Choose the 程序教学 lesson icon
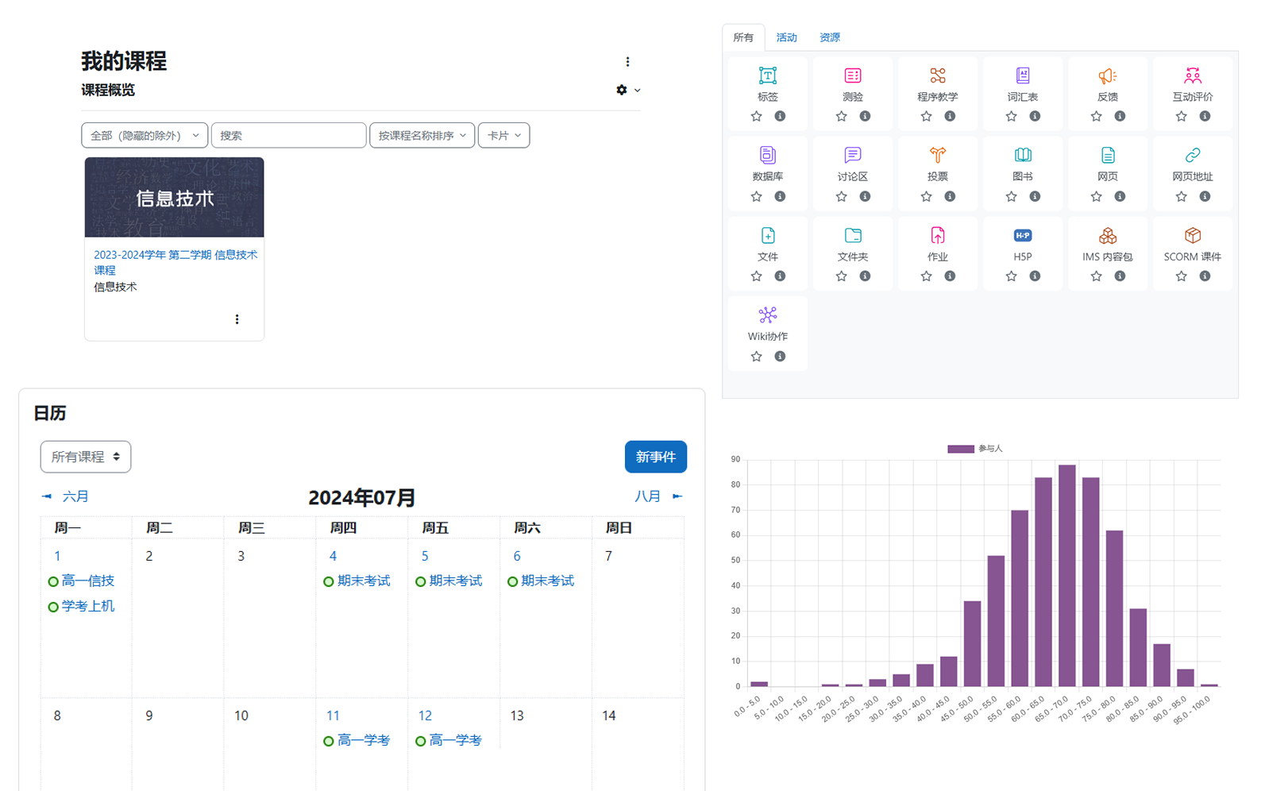Image resolution: width=1261 pixels, height=791 pixels. (x=937, y=75)
